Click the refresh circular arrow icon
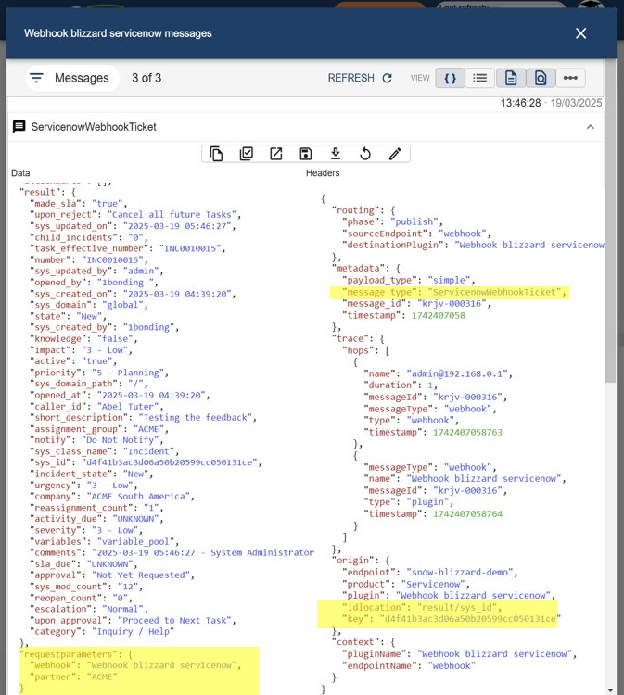Viewport: 624px width, 695px height. point(388,78)
